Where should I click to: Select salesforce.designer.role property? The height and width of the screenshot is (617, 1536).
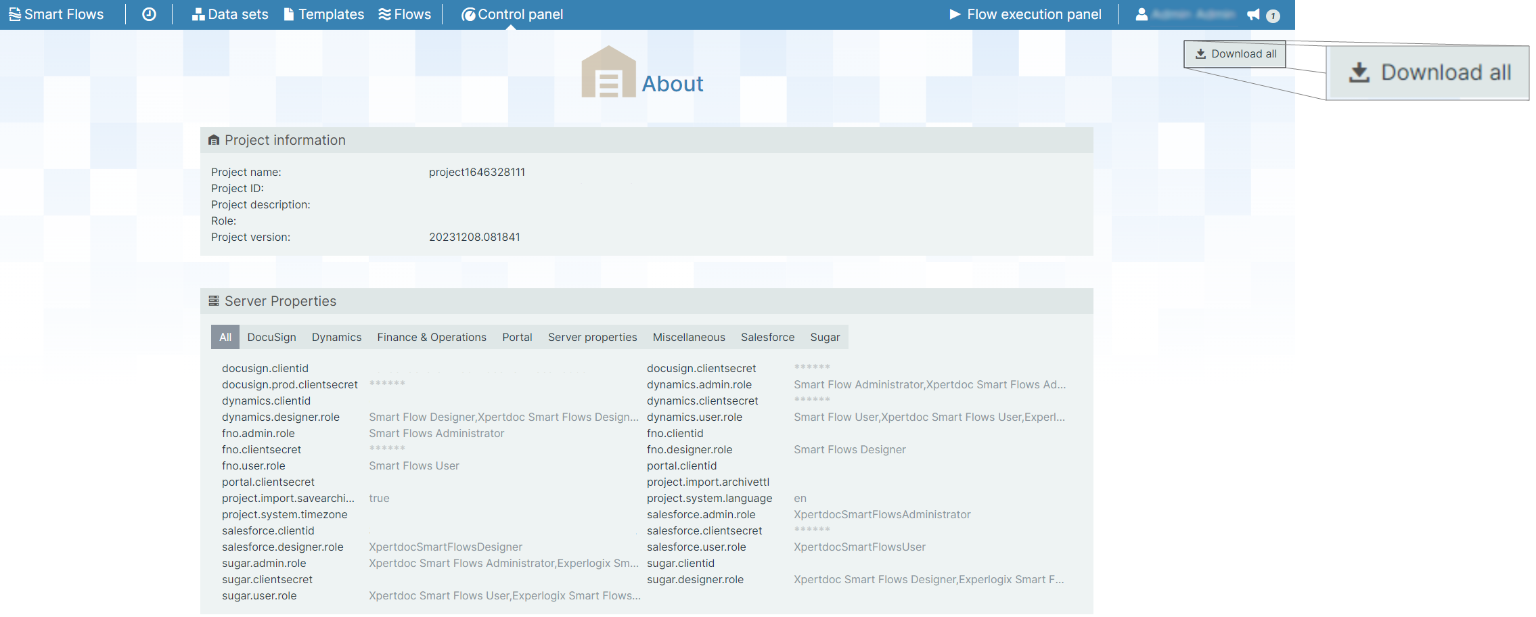coord(283,547)
